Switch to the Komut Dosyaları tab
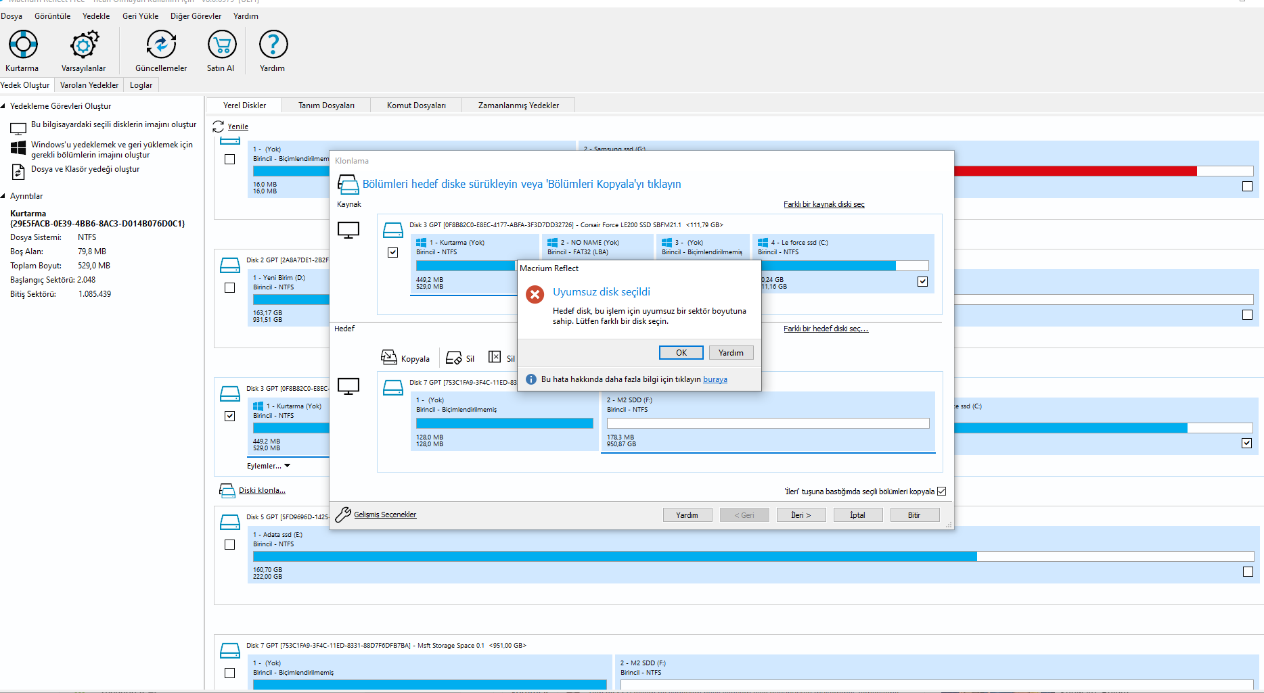1264x693 pixels. (416, 105)
